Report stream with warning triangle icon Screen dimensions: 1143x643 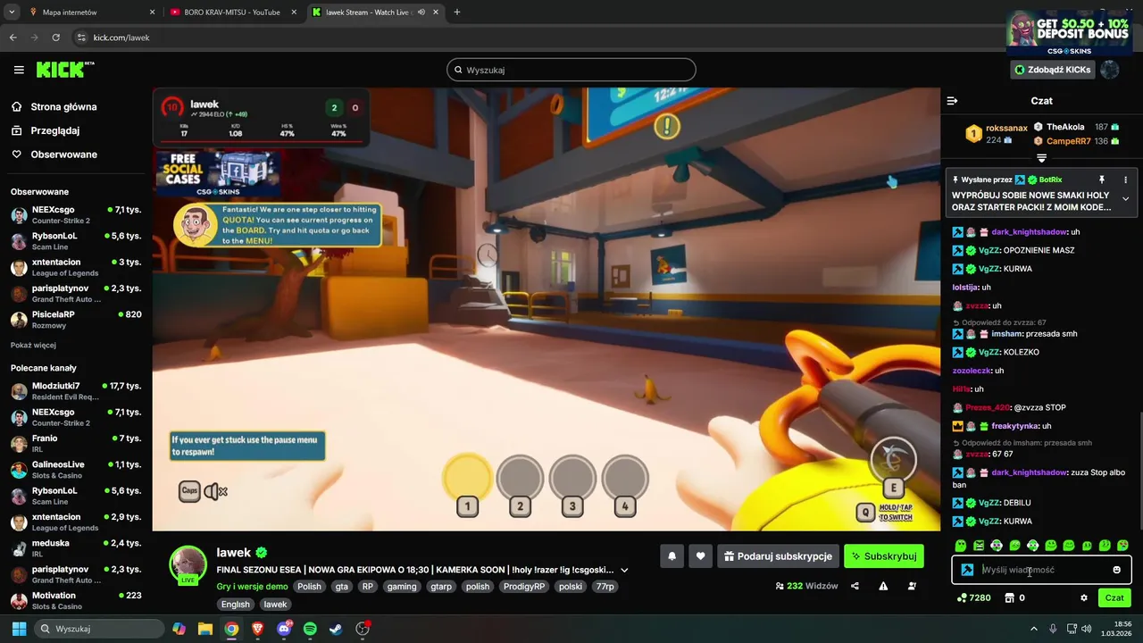883,586
